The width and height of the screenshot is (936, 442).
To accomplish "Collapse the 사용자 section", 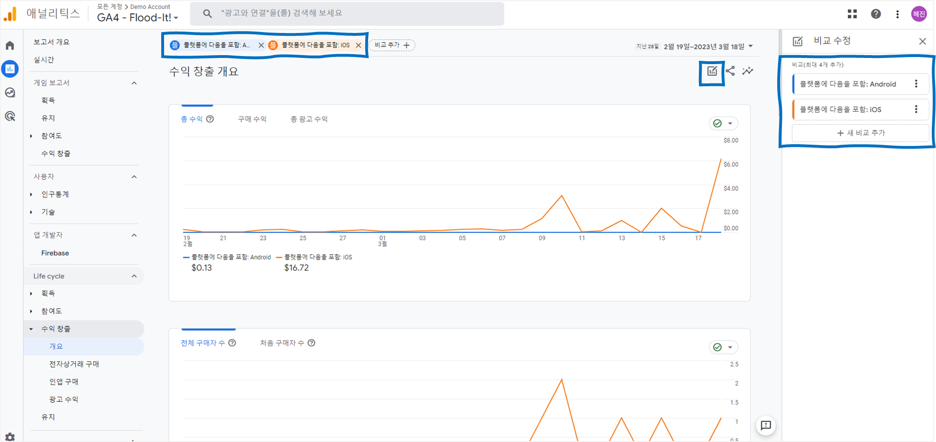I will 134,177.
